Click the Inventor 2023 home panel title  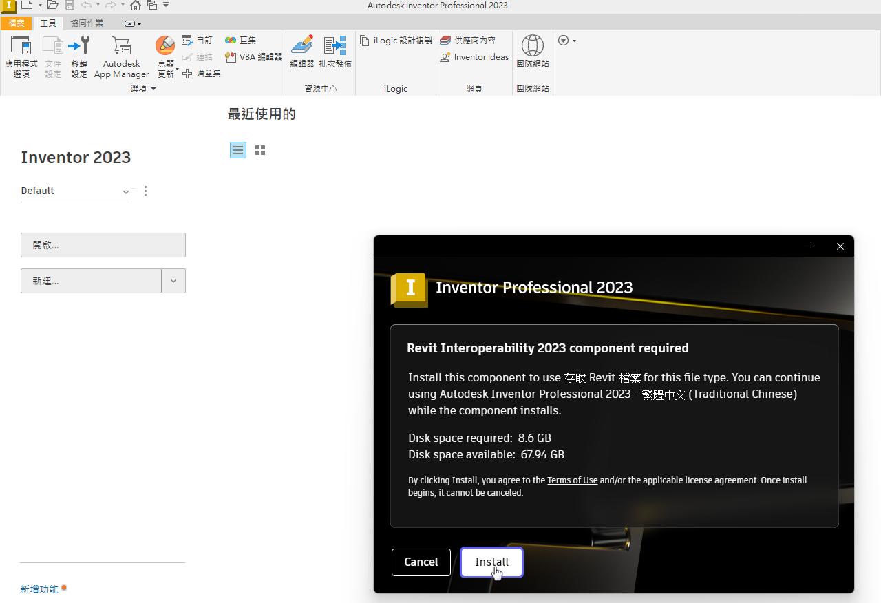[76, 158]
